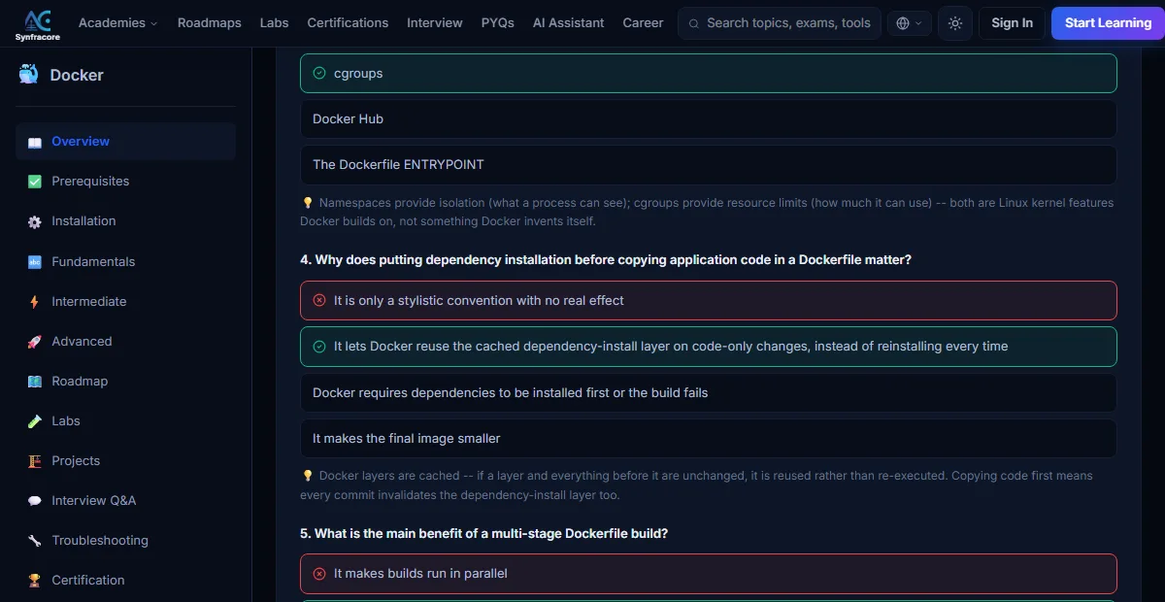Click the Fundamentals abc icon
Image resolution: width=1165 pixels, height=602 pixels.
pyautogui.click(x=35, y=262)
